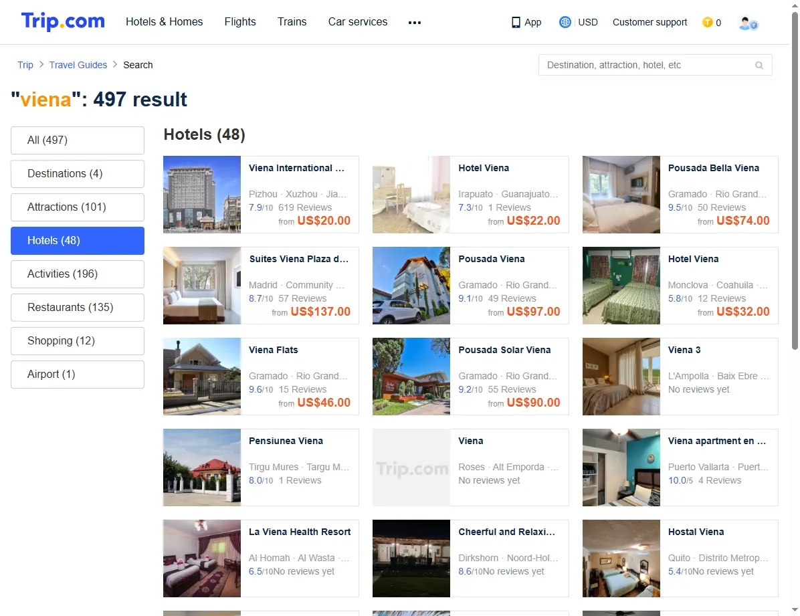The width and height of the screenshot is (800, 616).
Task: Focus the destination search field
Action: click(x=655, y=65)
